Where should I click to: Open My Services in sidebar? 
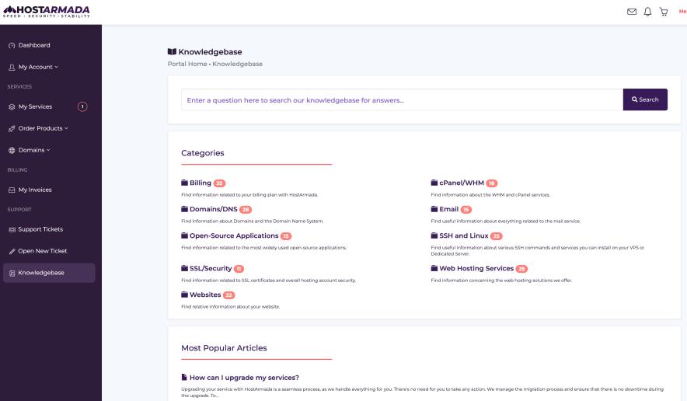tap(35, 106)
